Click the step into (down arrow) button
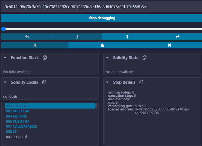Screen dimensions: 202x146 [127, 37]
